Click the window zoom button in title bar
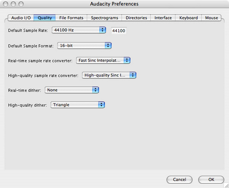The width and height of the screenshot is (229, 188). pyautogui.click(x=21, y=4)
